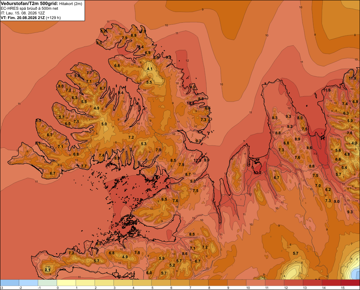Click the 9.2 temperature value

click(x=290, y=126)
